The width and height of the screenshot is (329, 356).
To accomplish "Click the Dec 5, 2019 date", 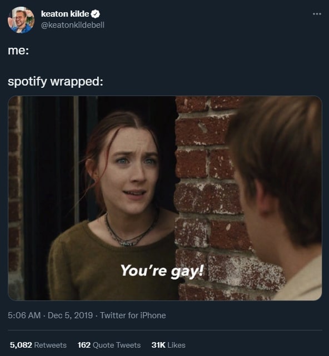I will 70,315.
